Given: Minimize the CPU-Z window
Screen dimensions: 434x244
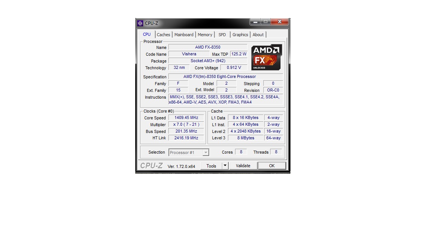Looking at the screenshot, I should [255, 21].
